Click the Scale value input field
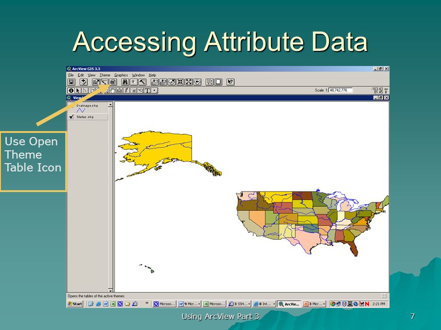The height and width of the screenshot is (330, 441). [x=340, y=90]
